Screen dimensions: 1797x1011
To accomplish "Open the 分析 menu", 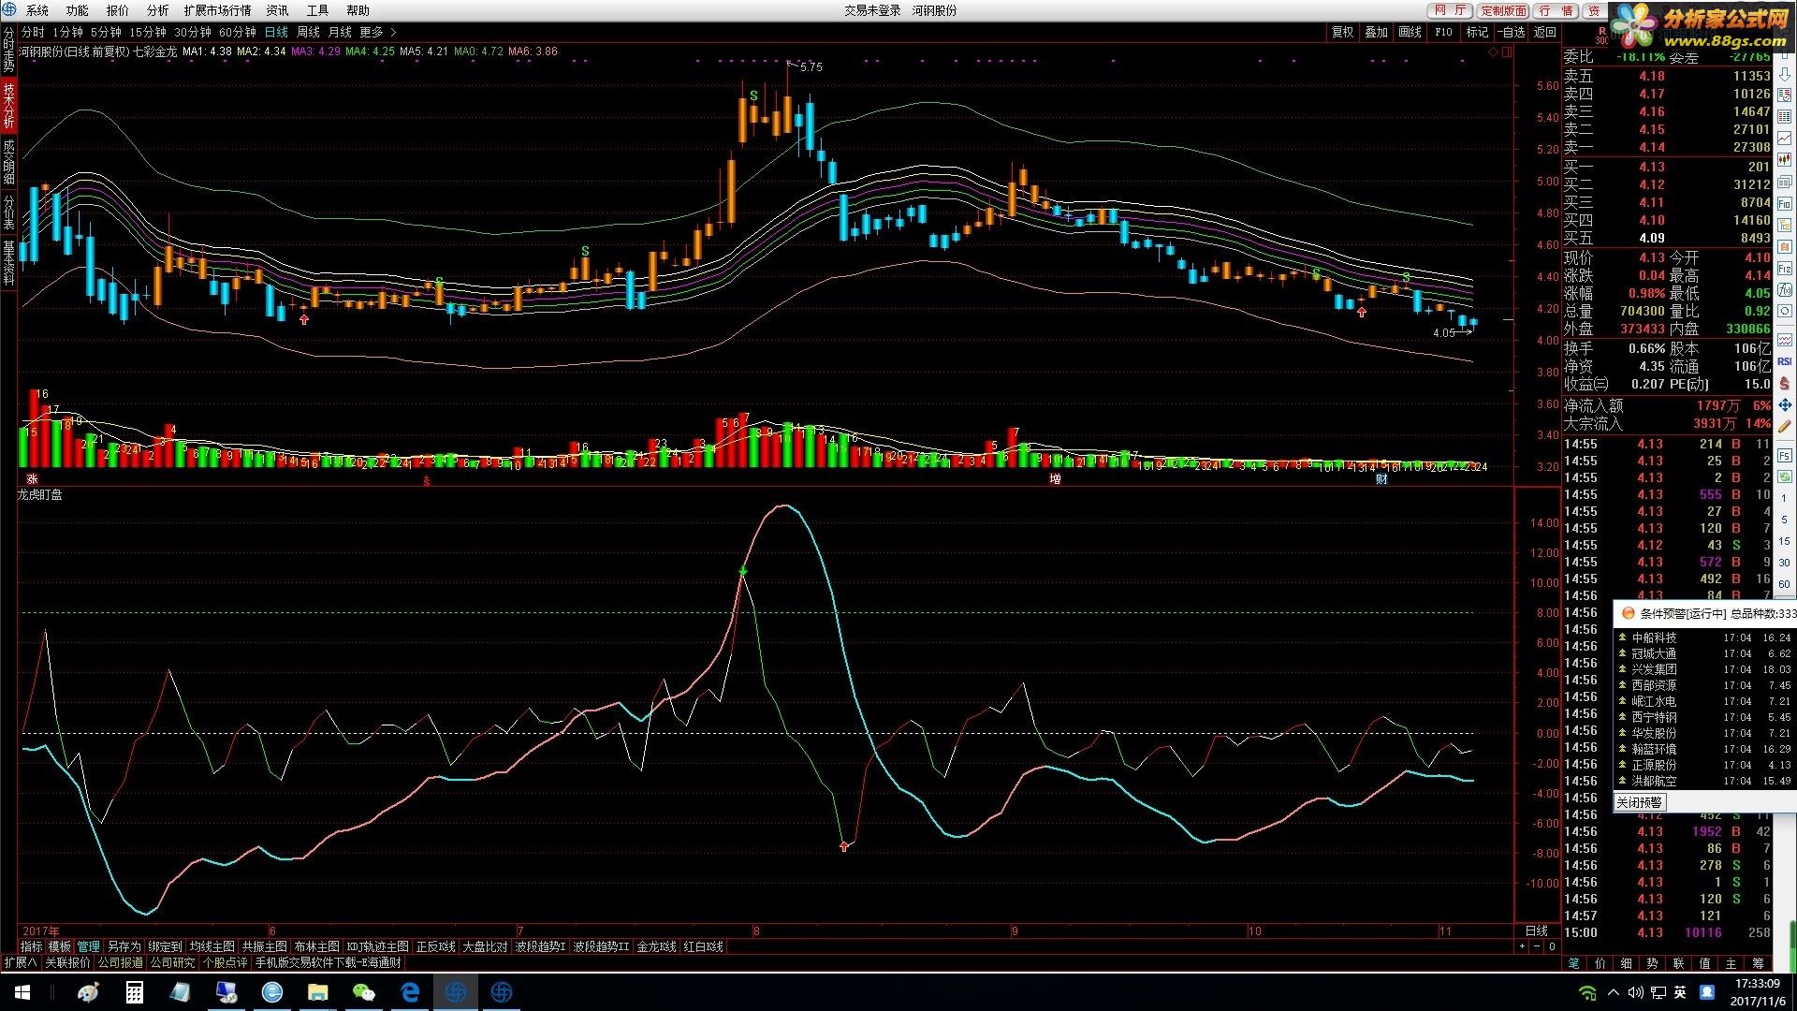I will [x=158, y=10].
